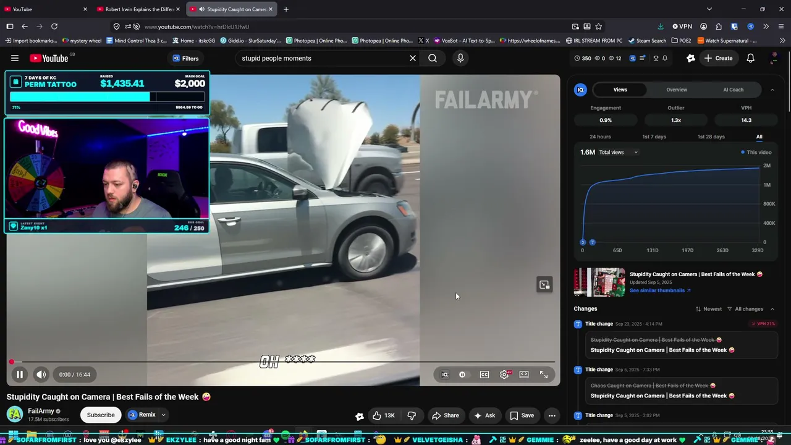Select 1st 7 days time range
This screenshot has height=445, width=791.
pos(654,137)
